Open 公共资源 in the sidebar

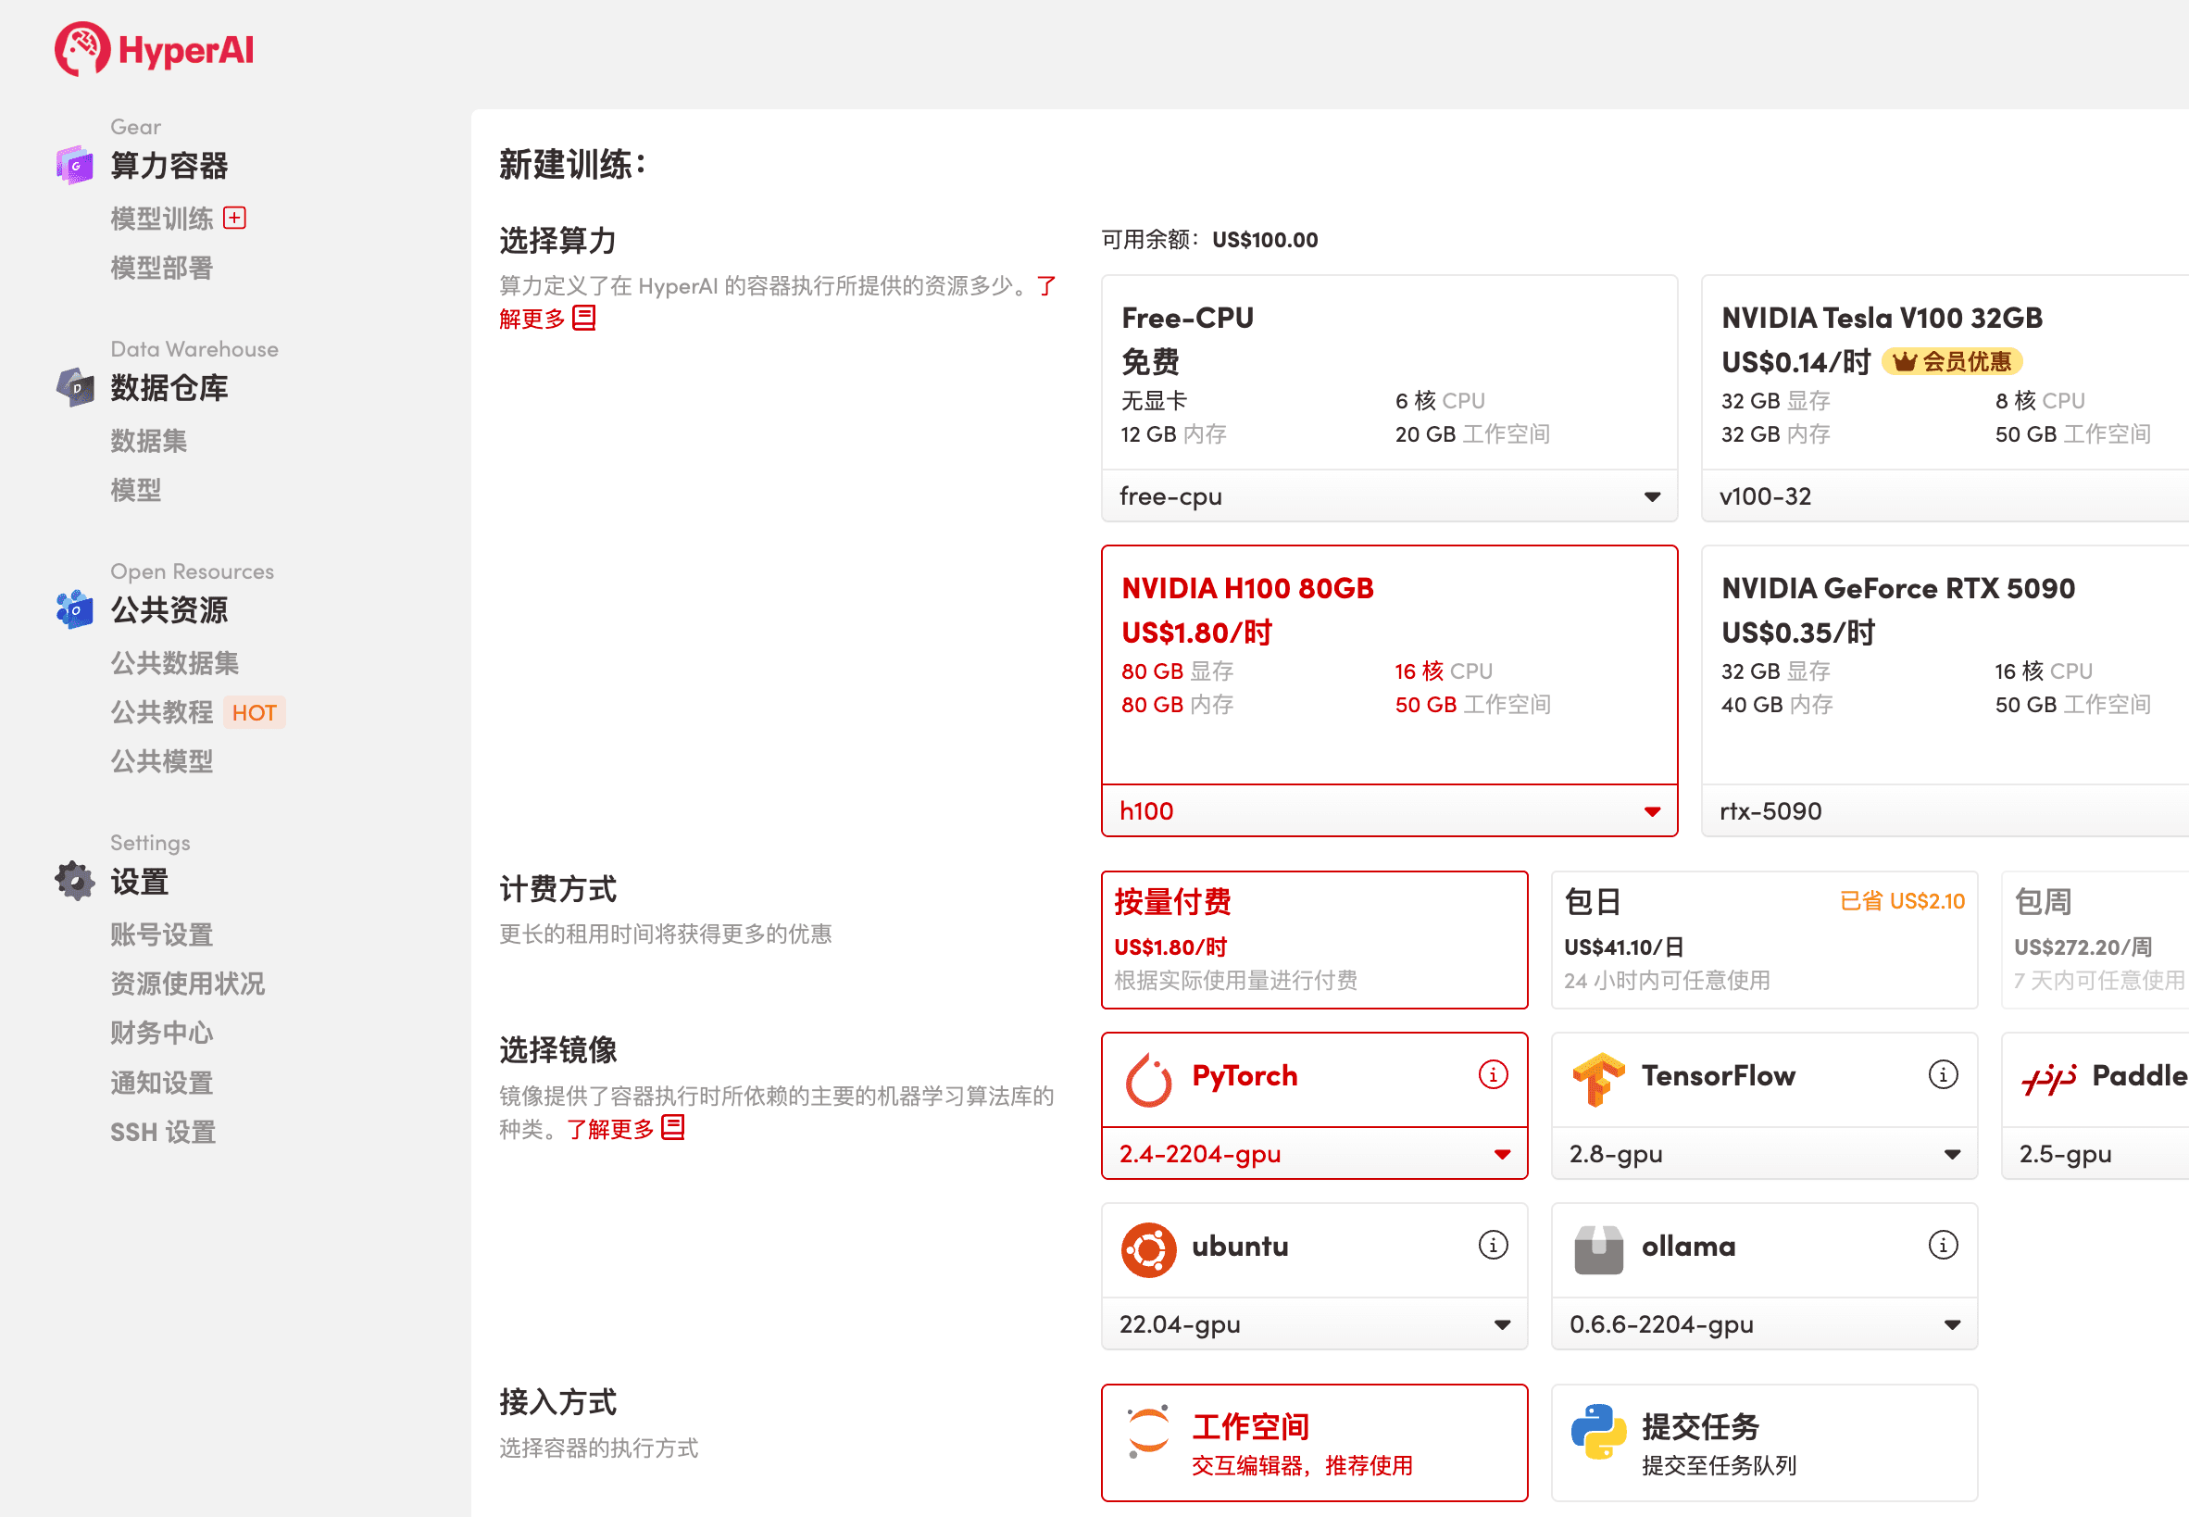click(168, 609)
